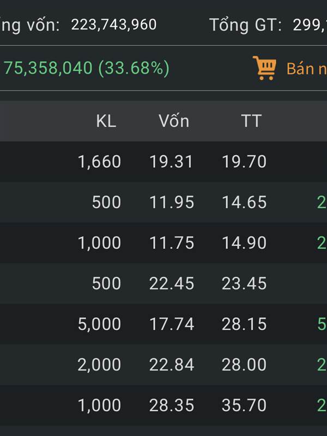Select the Vốn column header
Viewport: 327px width, 436px height.
[174, 121]
